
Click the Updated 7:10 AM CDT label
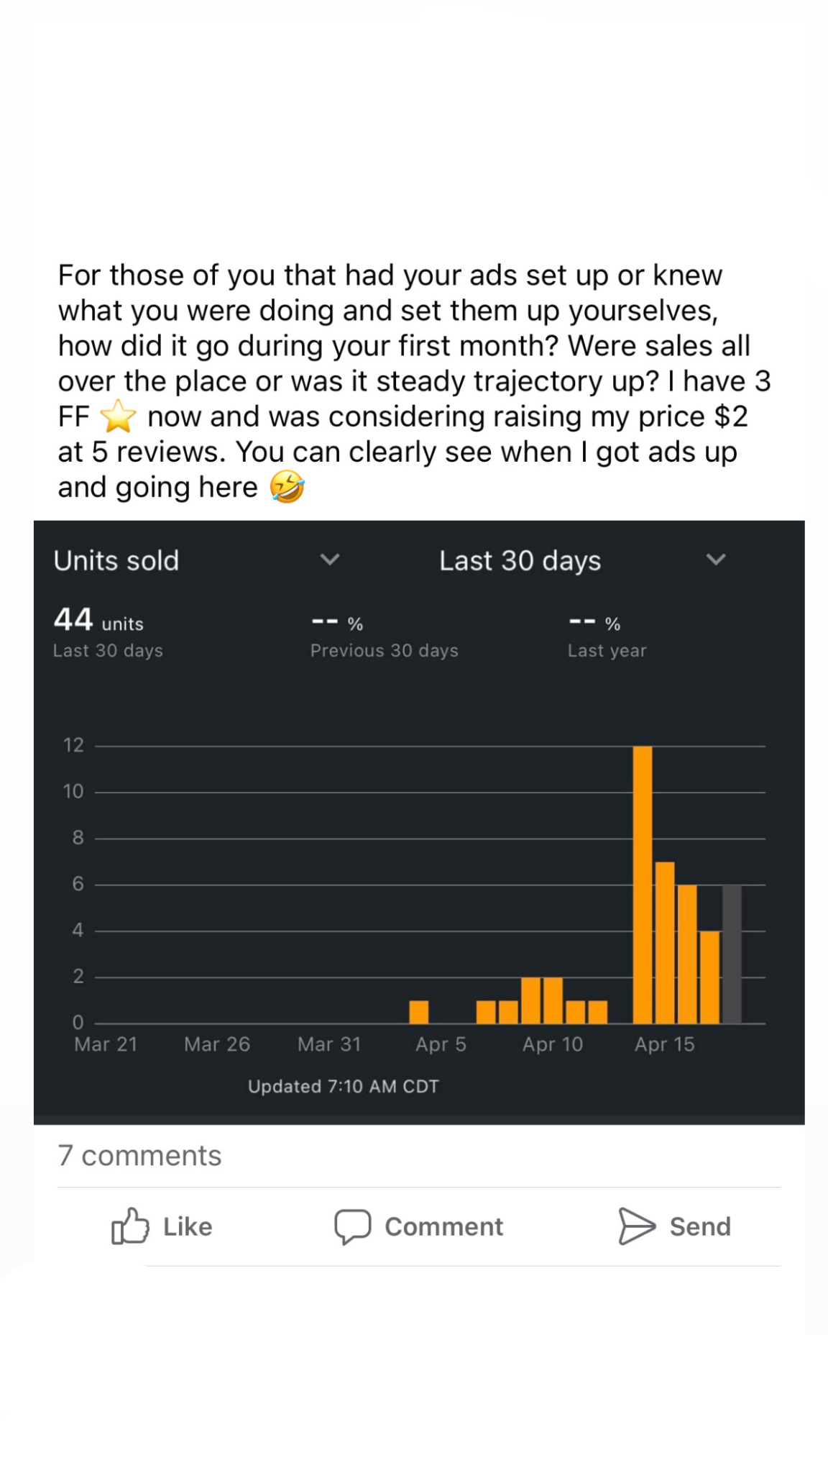click(x=344, y=1086)
